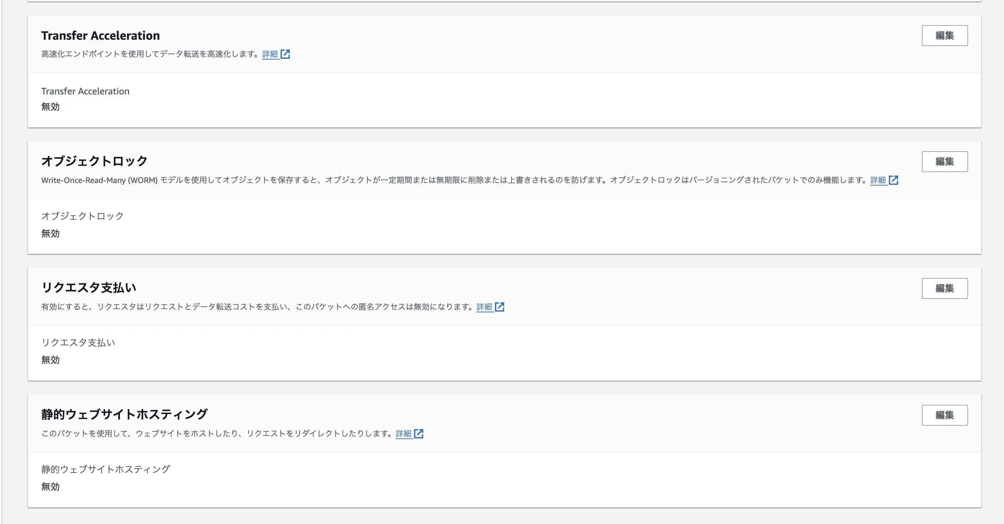Click 編集 for オブジェクトロック
Viewport: 1004px width, 524px height.
click(944, 162)
